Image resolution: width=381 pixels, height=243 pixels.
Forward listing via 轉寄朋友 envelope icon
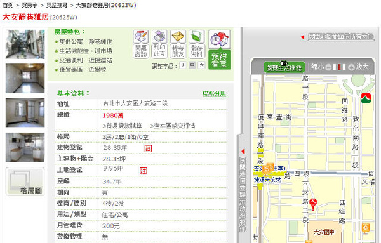click(178, 44)
